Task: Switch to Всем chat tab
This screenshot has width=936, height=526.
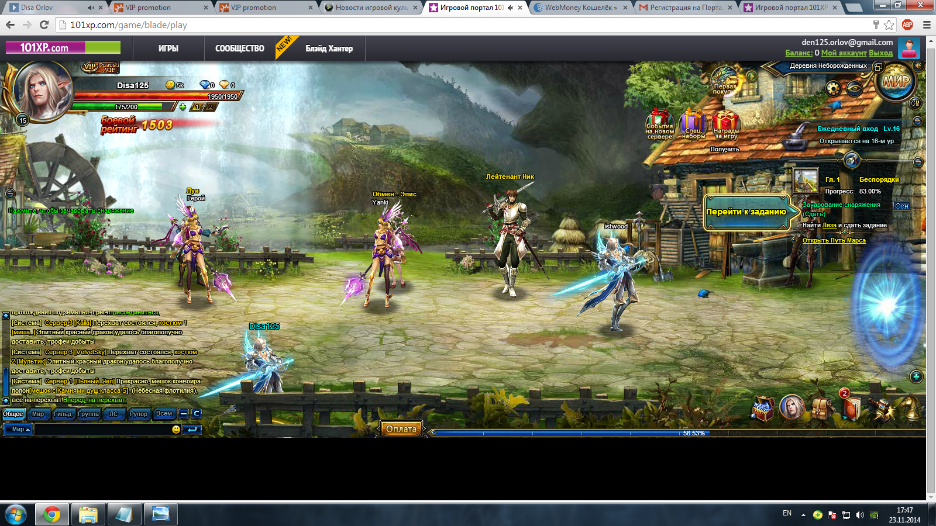Action: pos(164,414)
